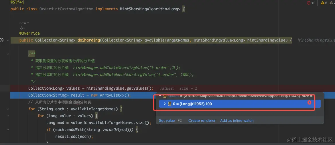Click the @Override annotation

[x=29, y=33]
